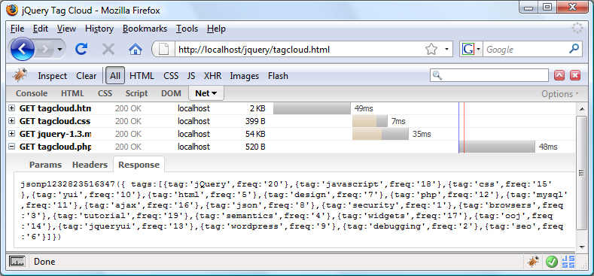Image resolution: width=594 pixels, height=276 pixels.
Task: Go to the home page icon
Action: point(136,49)
